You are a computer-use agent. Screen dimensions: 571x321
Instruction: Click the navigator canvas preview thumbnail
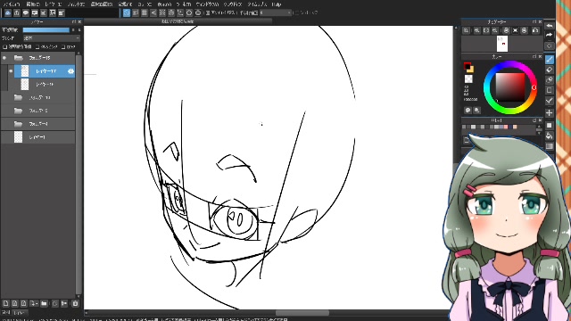coord(502,44)
